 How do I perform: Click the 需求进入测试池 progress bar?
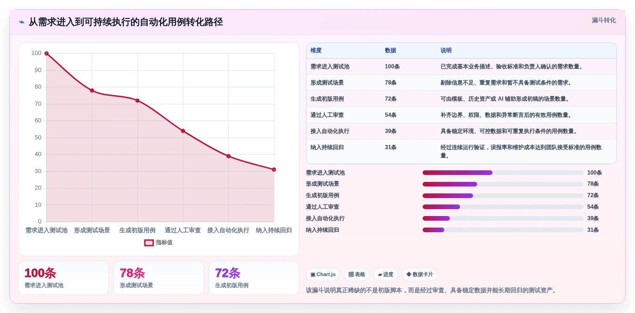pos(503,173)
